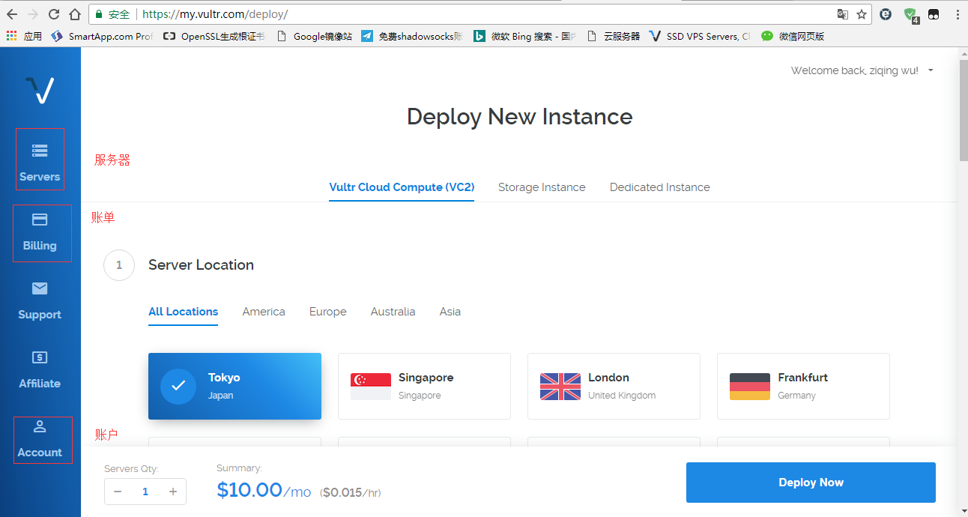Select the Frankfurt server location
The image size is (968, 517).
click(803, 386)
